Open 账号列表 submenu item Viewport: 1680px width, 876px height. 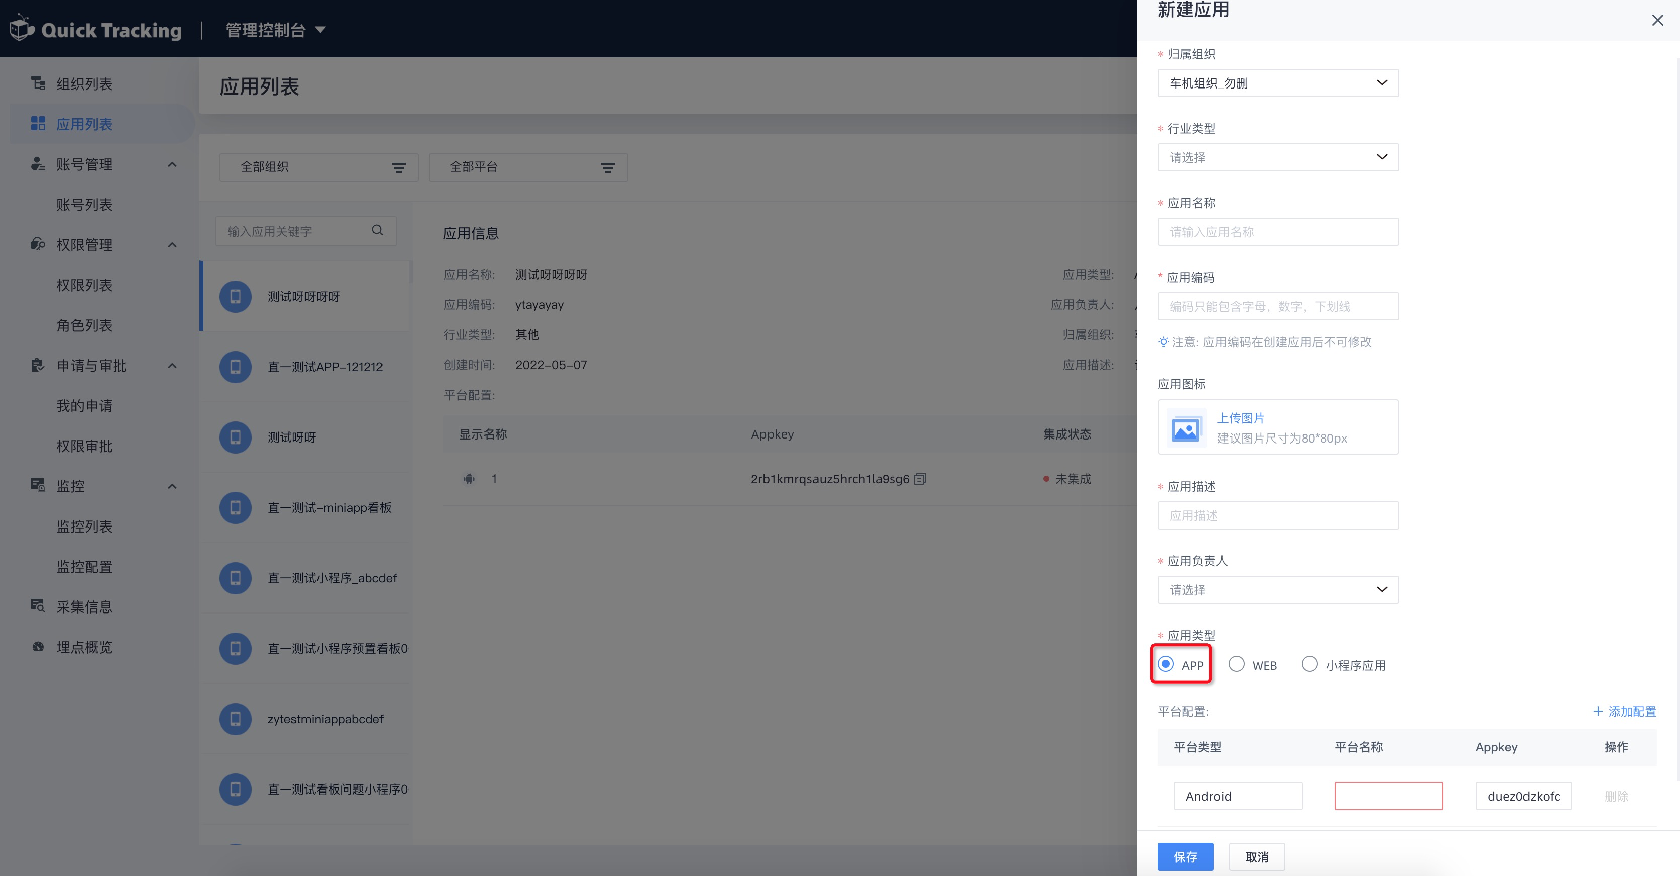point(84,205)
